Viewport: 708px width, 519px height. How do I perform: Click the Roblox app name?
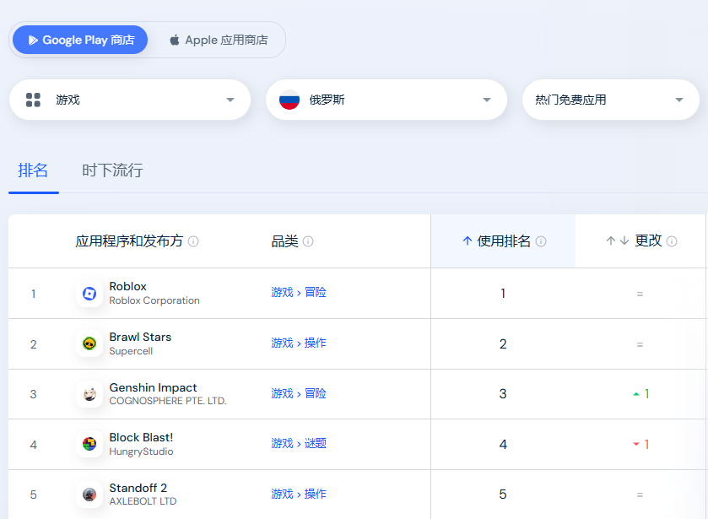[x=127, y=286]
